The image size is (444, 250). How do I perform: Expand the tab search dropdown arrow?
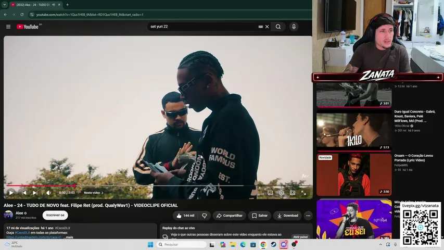[5, 5]
